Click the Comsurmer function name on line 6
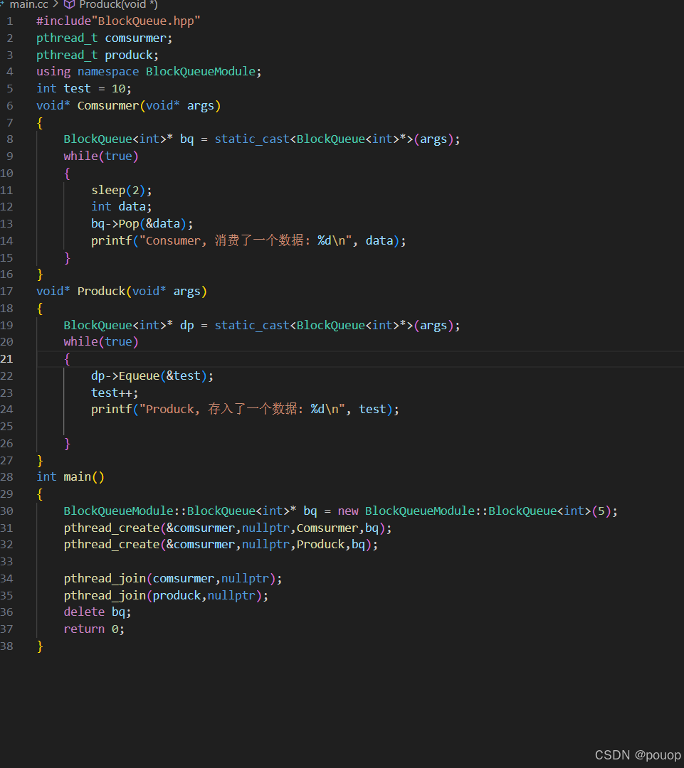 click(108, 106)
